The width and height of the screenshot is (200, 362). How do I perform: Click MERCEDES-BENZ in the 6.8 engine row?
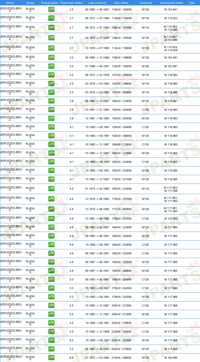tap(10, 358)
